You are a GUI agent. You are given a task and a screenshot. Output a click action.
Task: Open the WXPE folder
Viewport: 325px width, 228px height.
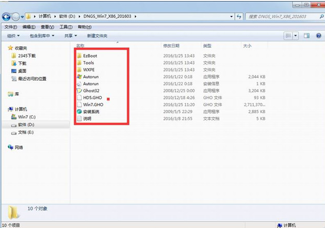coord(89,69)
